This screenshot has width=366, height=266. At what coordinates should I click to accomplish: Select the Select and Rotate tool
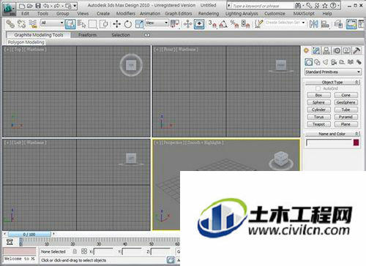pyautogui.click(x=128, y=24)
